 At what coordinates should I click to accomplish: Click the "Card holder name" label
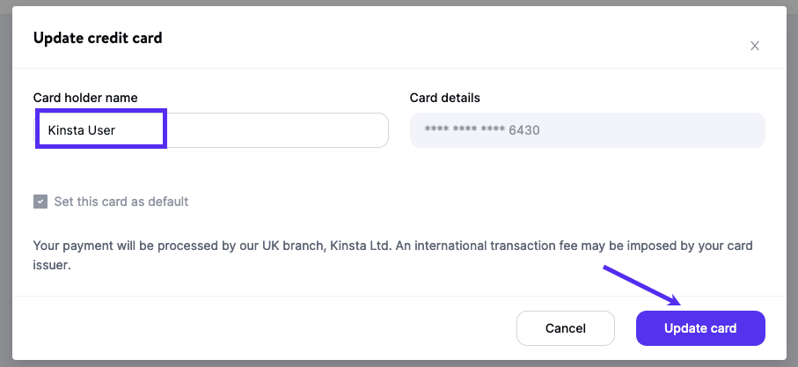(x=85, y=98)
